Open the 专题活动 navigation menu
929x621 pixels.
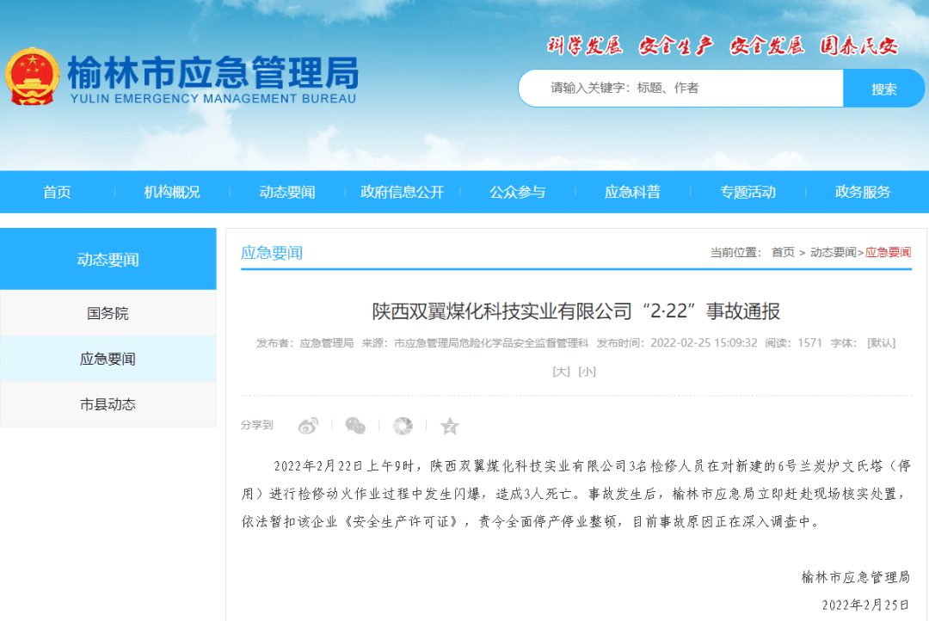click(x=748, y=192)
